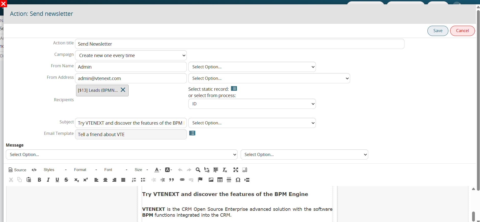Click the Action title field
Screen dimensions: 480x222
(x=240, y=44)
